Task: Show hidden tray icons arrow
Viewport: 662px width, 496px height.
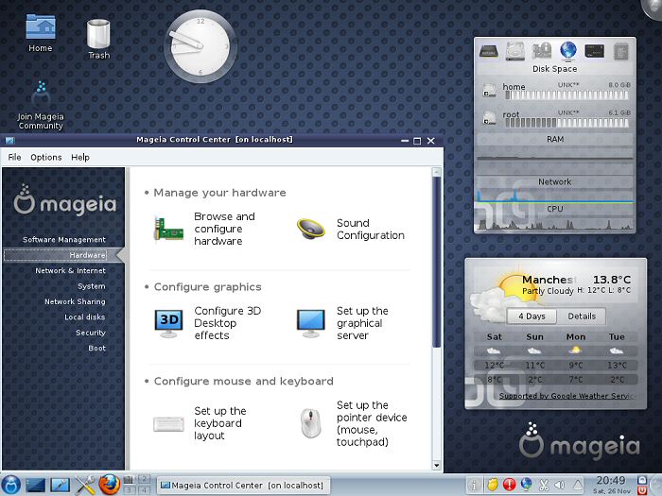Action: 577,485
